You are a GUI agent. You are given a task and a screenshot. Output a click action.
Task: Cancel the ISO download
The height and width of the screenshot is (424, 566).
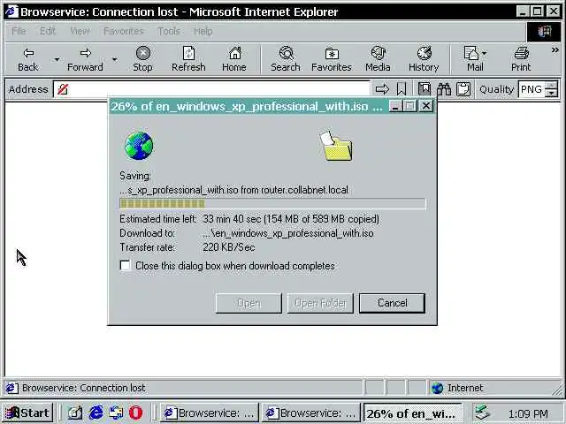tap(393, 303)
